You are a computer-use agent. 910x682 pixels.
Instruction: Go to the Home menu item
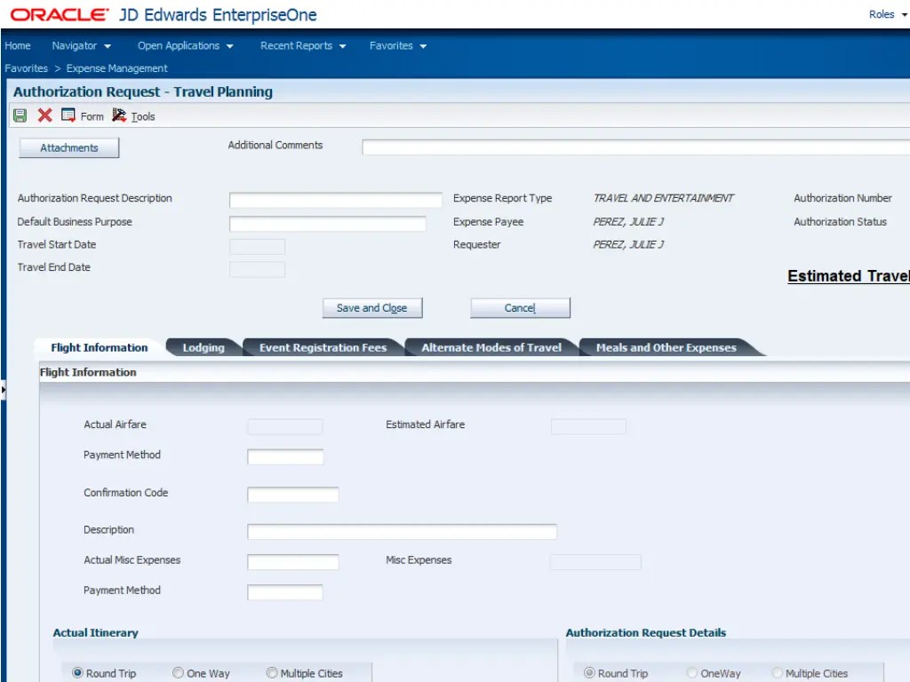[x=18, y=46]
